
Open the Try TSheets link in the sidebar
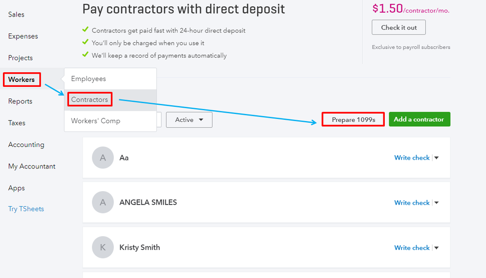point(26,209)
